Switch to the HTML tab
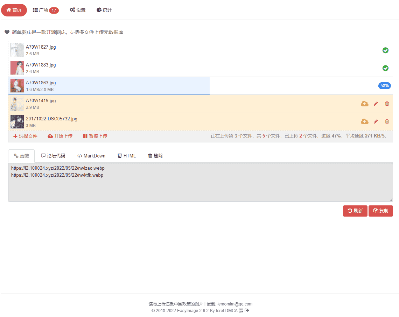 (x=126, y=155)
